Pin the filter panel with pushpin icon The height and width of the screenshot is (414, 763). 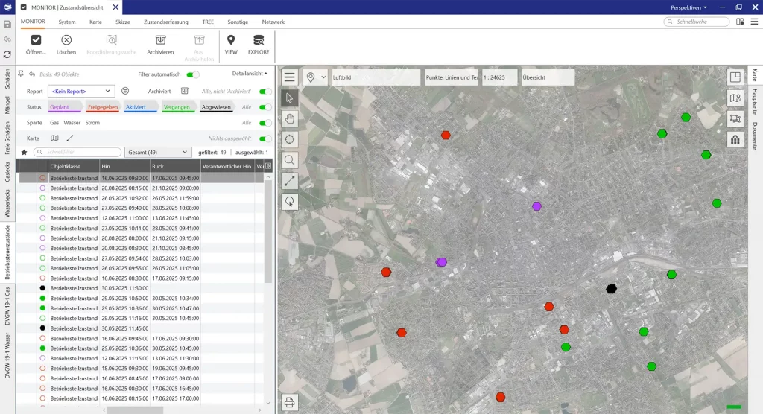point(22,74)
